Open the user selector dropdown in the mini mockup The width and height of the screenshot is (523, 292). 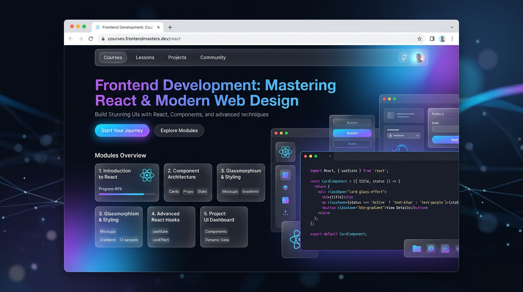tap(404, 135)
